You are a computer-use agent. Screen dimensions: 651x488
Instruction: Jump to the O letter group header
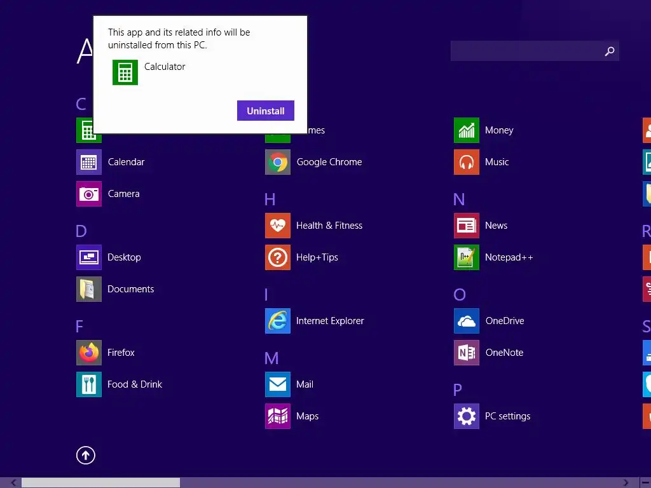coord(460,295)
